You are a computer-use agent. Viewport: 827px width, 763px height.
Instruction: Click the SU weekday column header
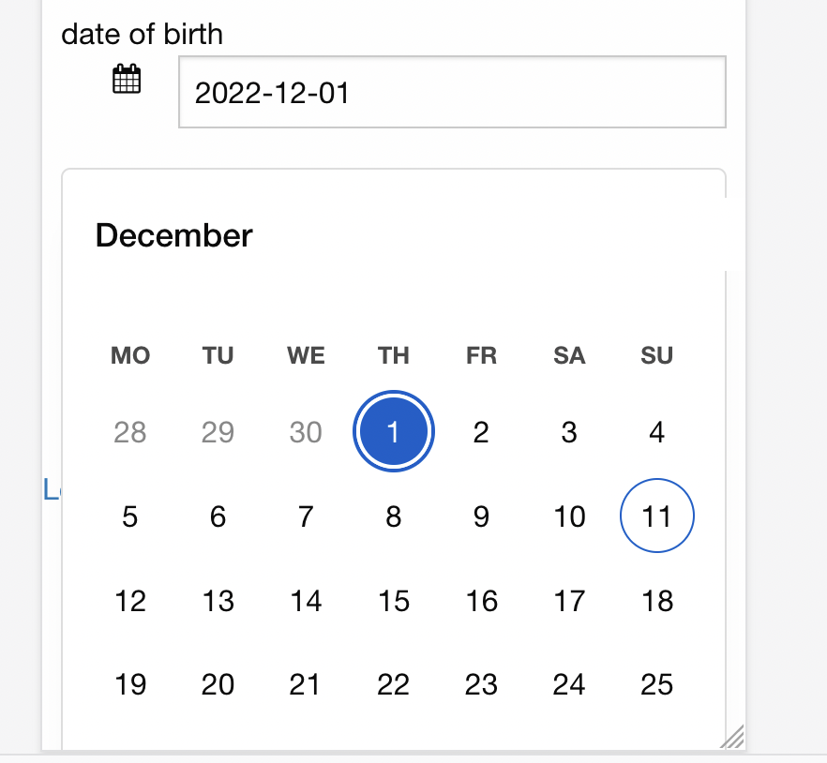click(656, 355)
